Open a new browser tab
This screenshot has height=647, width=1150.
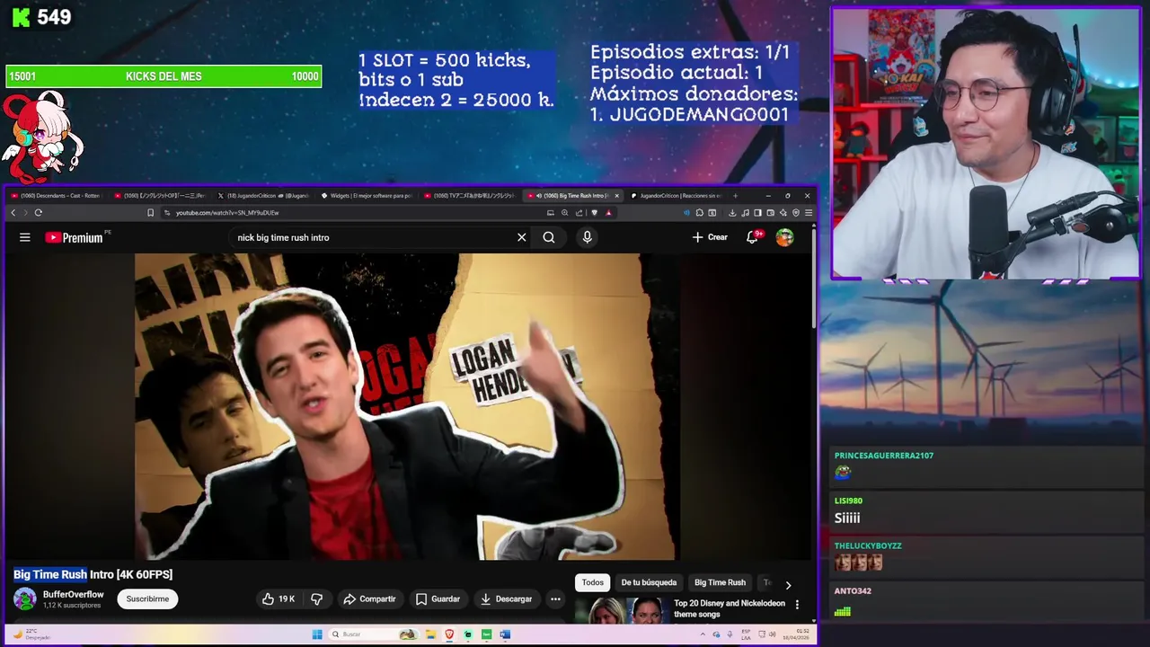pyautogui.click(x=735, y=196)
